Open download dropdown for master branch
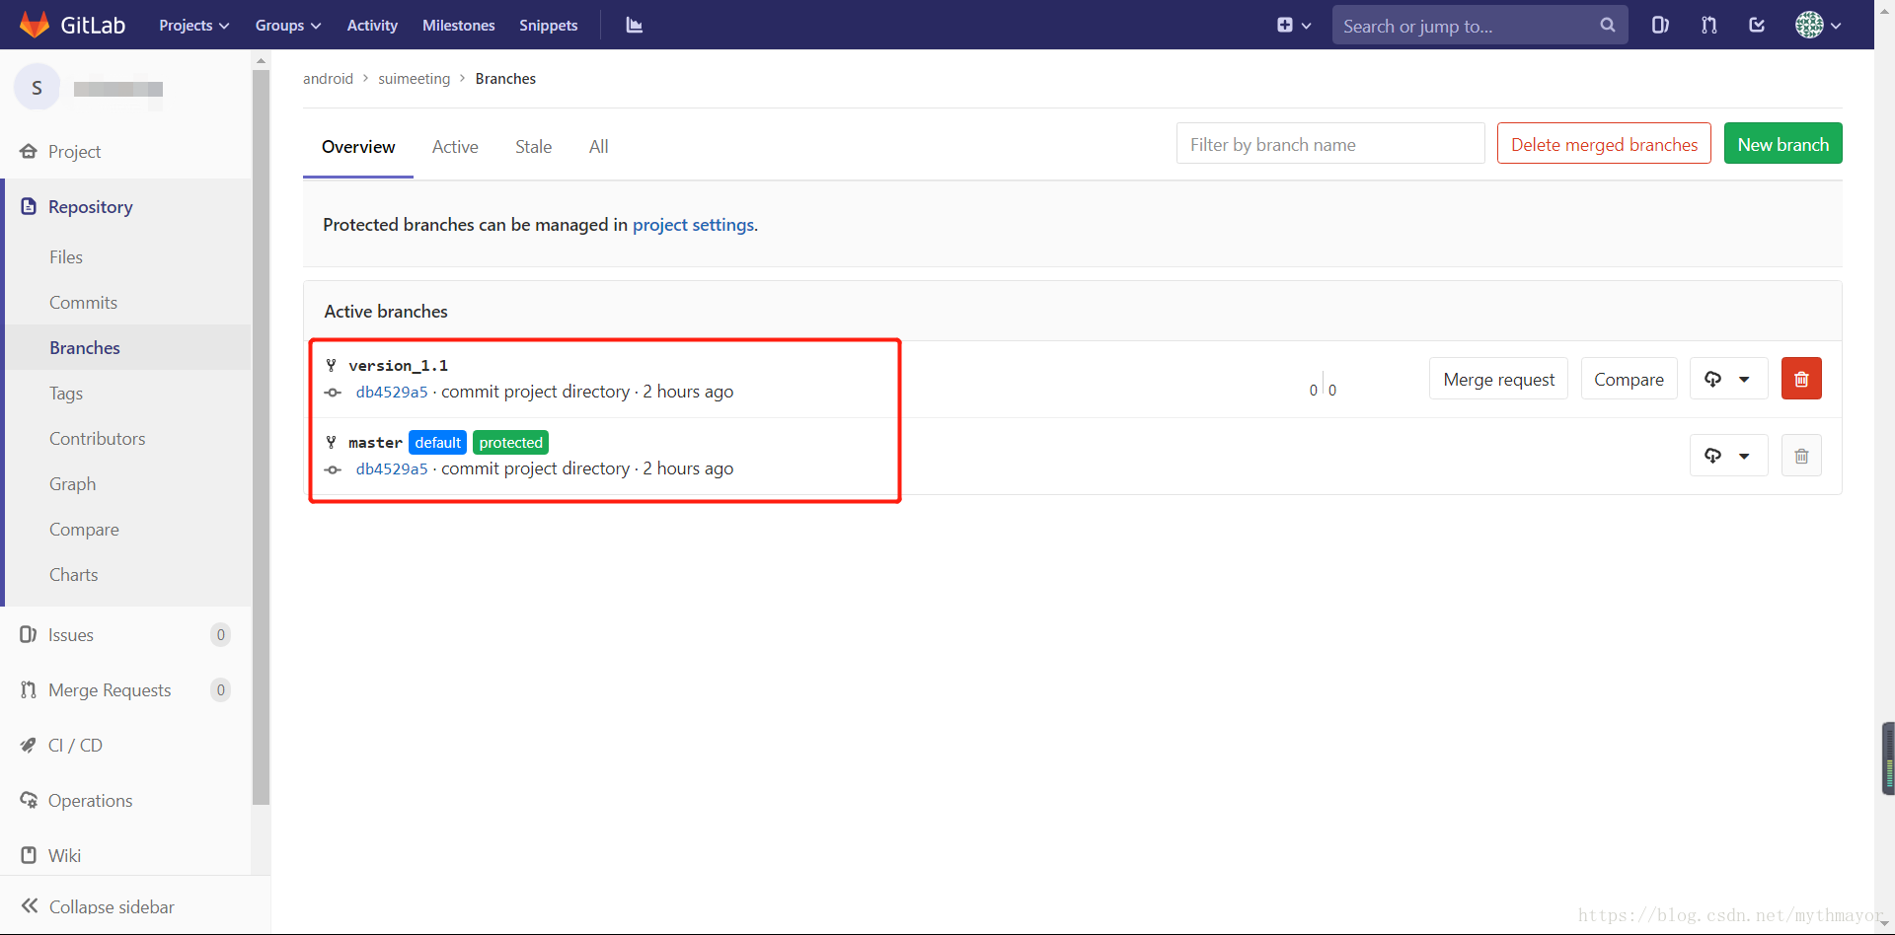 [1728, 456]
